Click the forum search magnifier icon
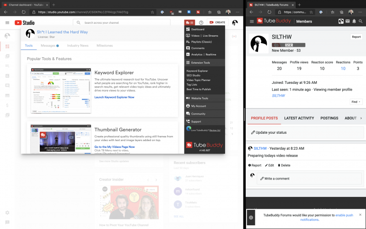Screen dimensions: 366x229 click(360, 21)
